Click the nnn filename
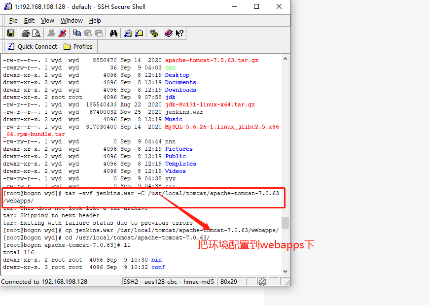The width and height of the screenshot is (429, 305). click(170, 141)
